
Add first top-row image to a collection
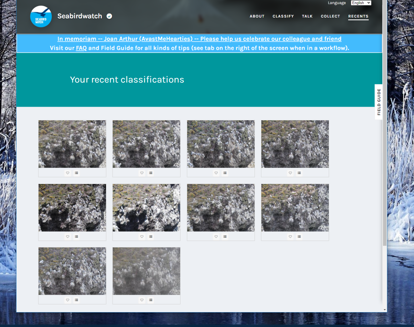coord(77,173)
